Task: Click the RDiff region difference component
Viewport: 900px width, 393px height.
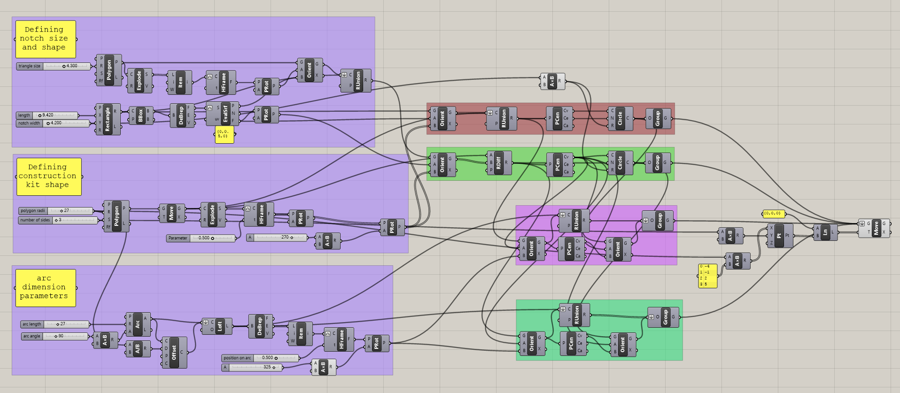Action: pyautogui.click(x=499, y=163)
